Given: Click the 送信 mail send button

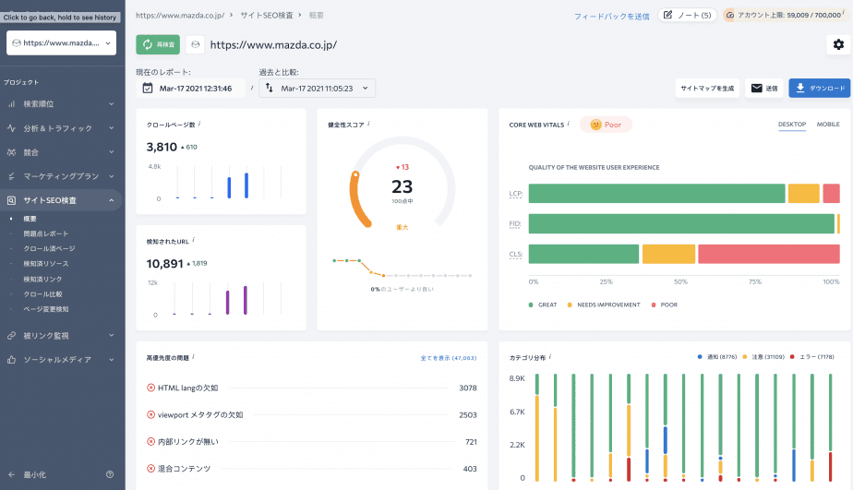Looking at the screenshot, I should tap(763, 89).
